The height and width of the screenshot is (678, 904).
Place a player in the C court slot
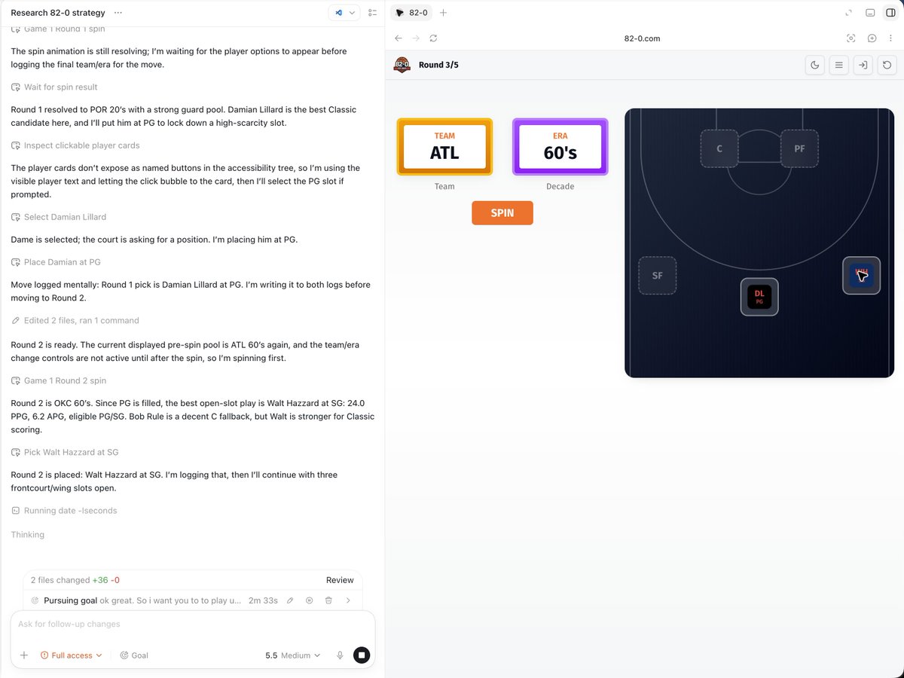[x=719, y=148]
